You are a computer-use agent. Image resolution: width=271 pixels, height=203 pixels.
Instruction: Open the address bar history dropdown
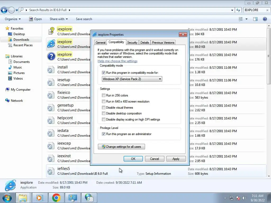232,10
